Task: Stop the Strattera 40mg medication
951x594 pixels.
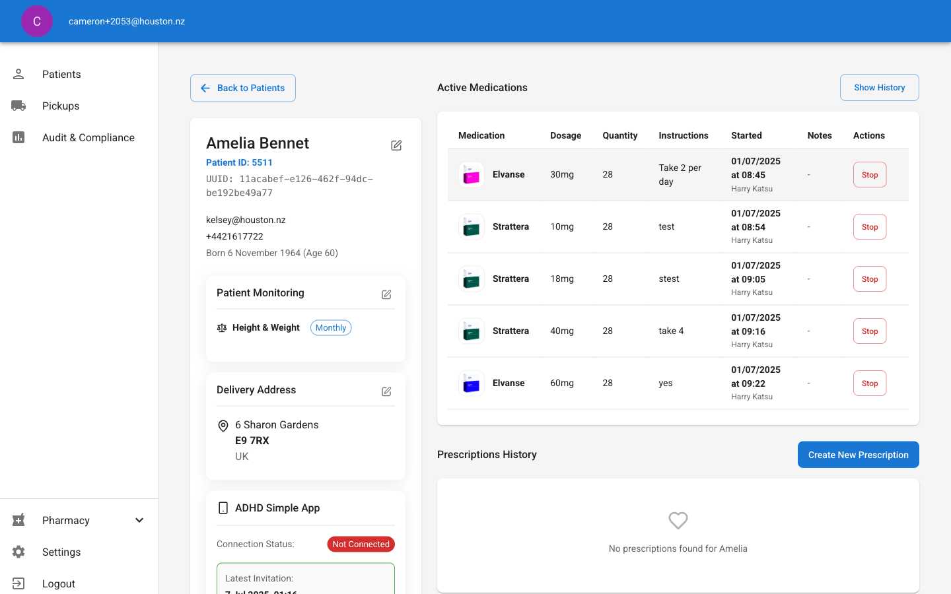Action: [x=870, y=331]
